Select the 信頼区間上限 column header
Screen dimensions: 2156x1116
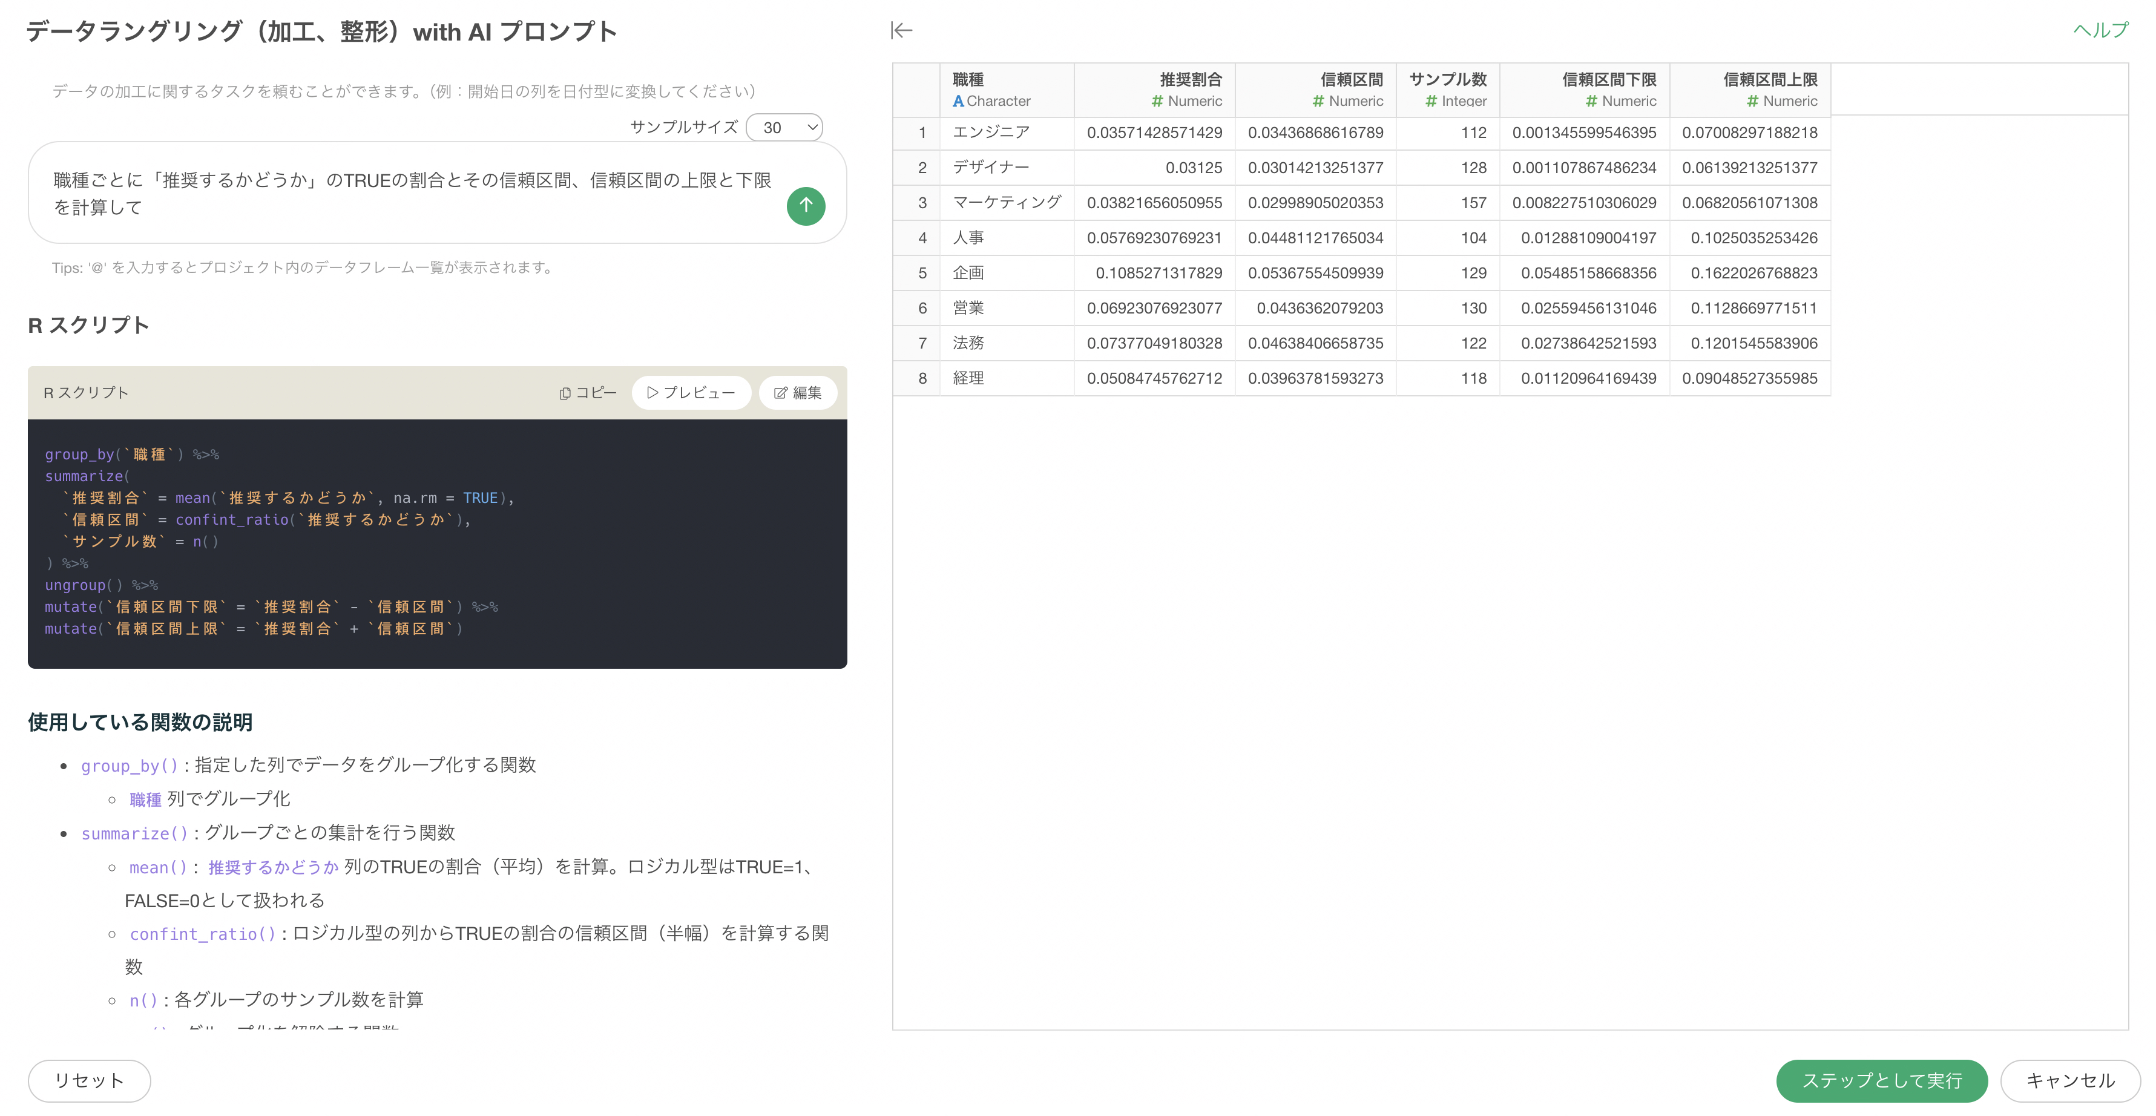tap(1750, 89)
